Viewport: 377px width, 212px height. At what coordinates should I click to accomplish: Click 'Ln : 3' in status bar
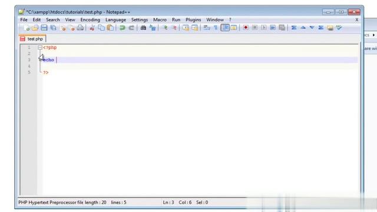click(168, 203)
